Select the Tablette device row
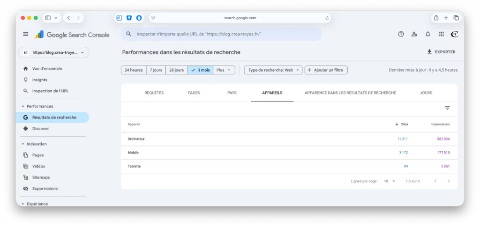480x227 pixels. coord(289,167)
